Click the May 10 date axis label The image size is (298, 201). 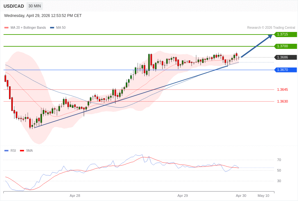pyautogui.click(x=263, y=196)
